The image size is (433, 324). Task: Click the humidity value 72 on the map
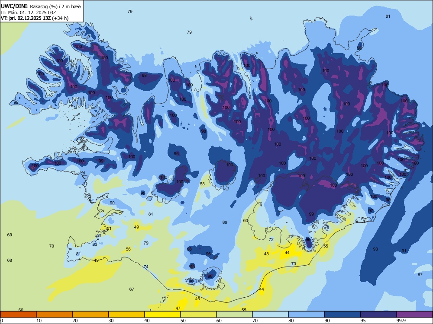point(271,239)
